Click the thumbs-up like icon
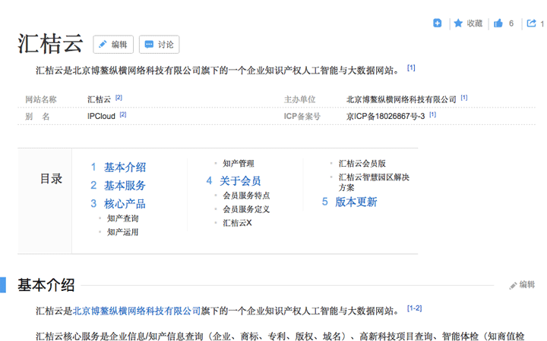This screenshot has width=547, height=341. [x=498, y=23]
